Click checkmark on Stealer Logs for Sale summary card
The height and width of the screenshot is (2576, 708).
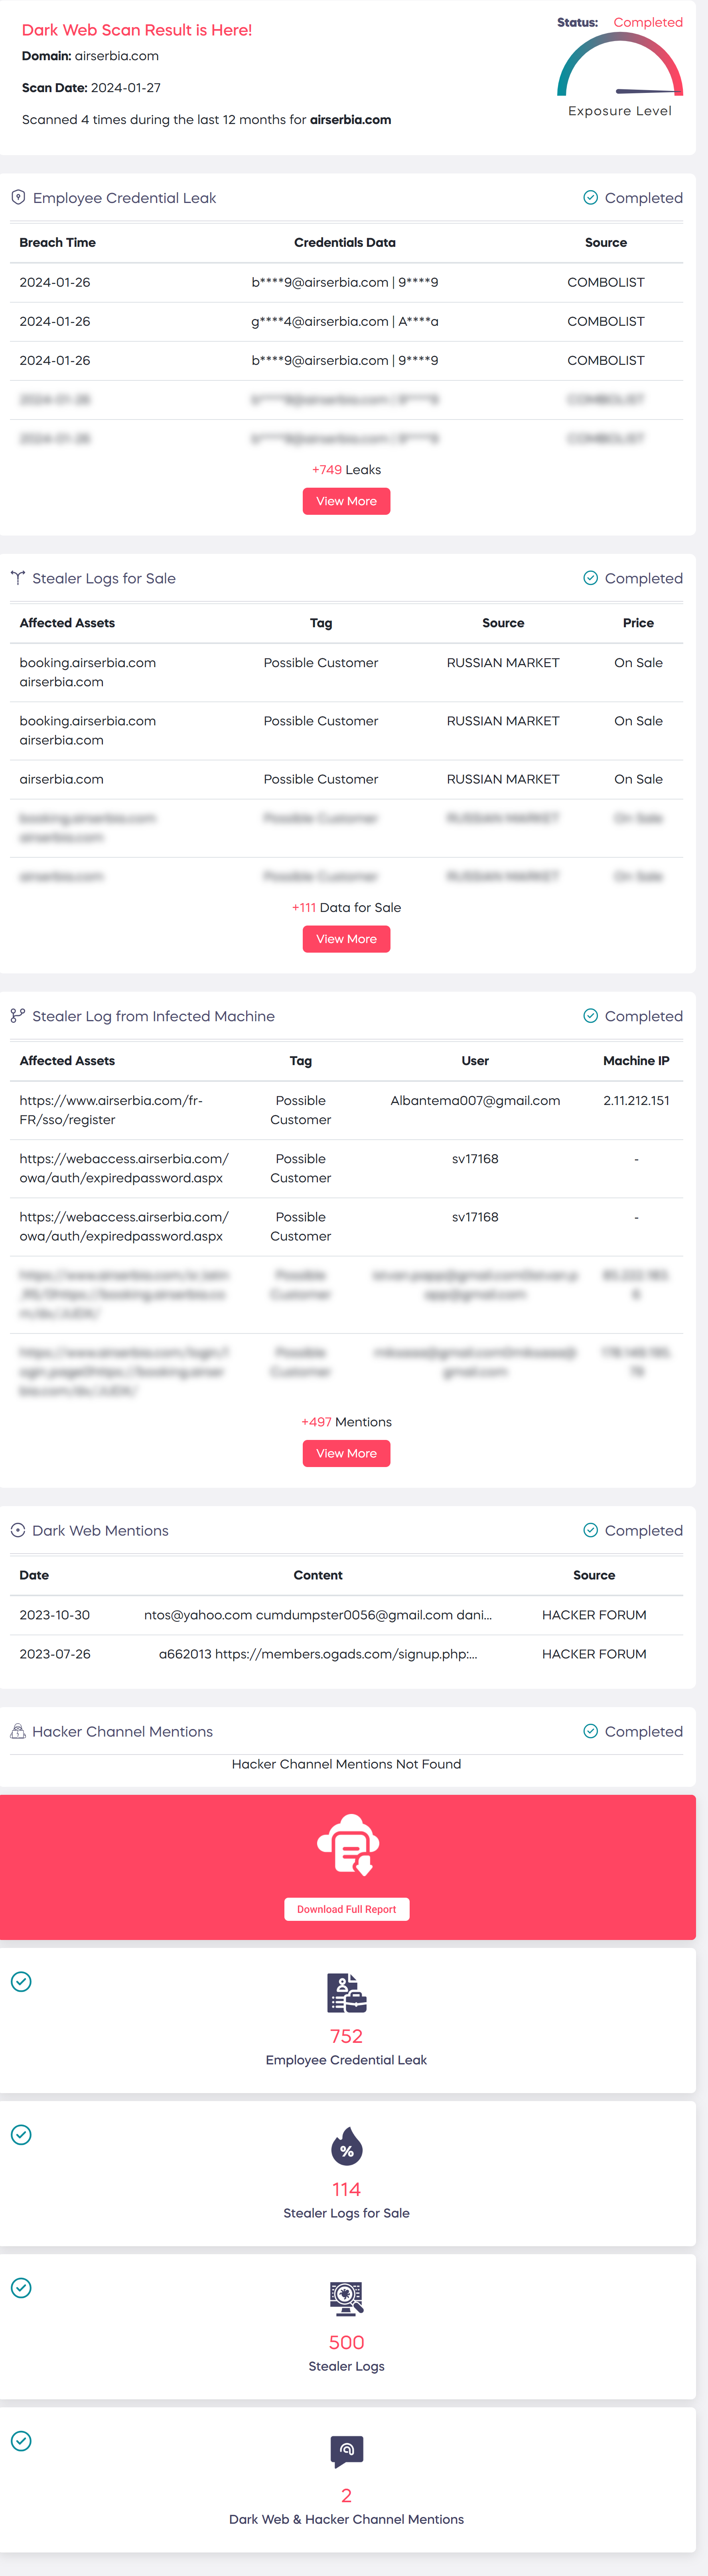coord(21,2134)
